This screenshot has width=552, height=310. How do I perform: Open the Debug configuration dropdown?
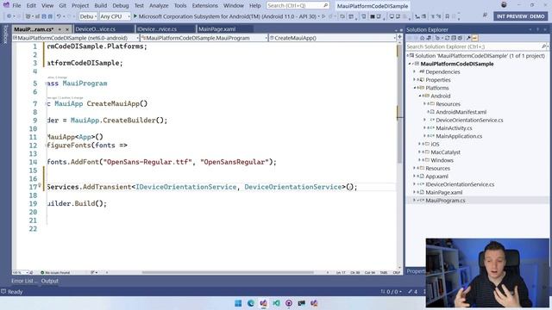[88, 16]
